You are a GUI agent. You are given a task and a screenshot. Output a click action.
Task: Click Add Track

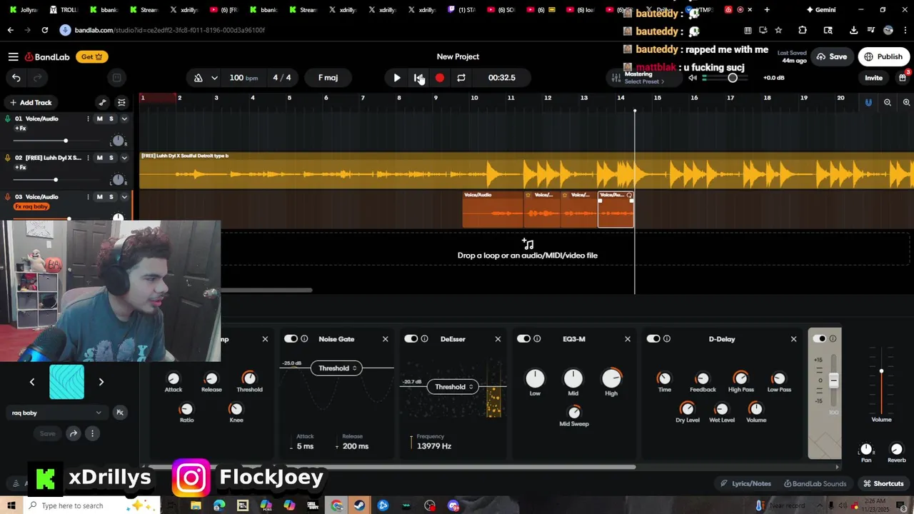(x=31, y=103)
